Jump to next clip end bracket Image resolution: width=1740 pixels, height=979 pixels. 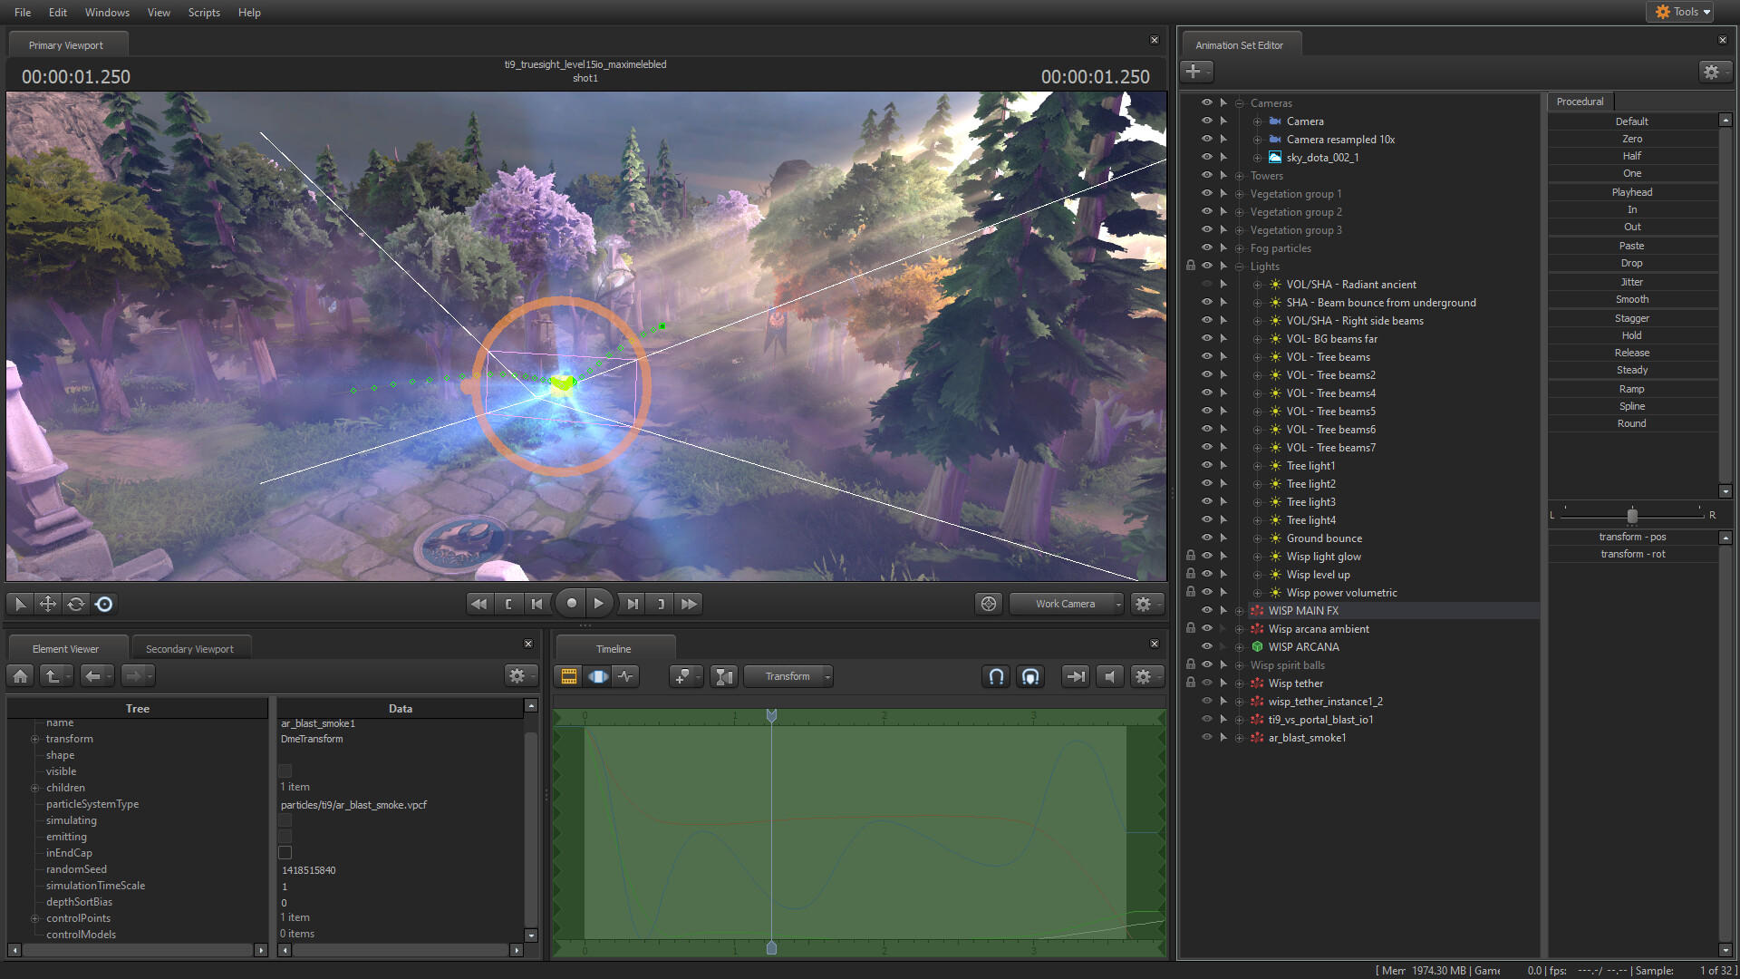pos(661,604)
